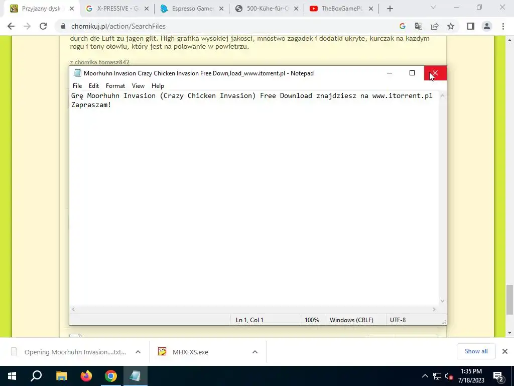
Task: Open the Windows Start menu
Action: pyautogui.click(x=12, y=376)
